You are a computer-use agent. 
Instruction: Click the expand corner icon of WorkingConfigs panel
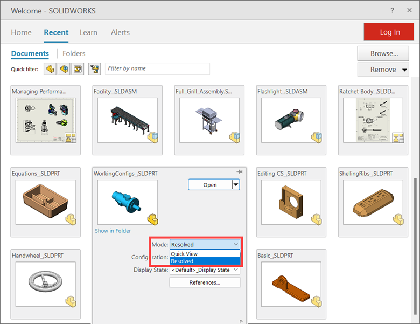coord(241,321)
